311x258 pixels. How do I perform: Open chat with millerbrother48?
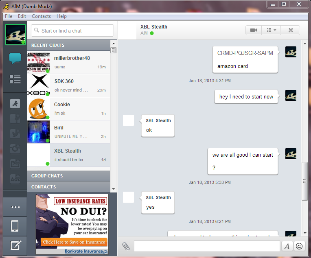tap(68, 62)
